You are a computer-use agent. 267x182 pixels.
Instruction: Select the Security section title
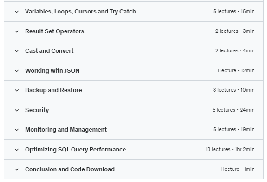coord(37,110)
